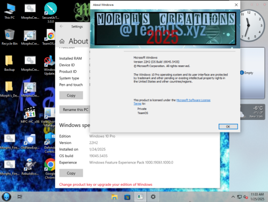Show hidden system tray icons chevron
Image resolution: width=268 pixels, height=202 pixels.
point(233,197)
